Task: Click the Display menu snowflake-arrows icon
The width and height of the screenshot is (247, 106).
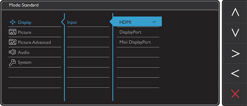Action: (13, 22)
